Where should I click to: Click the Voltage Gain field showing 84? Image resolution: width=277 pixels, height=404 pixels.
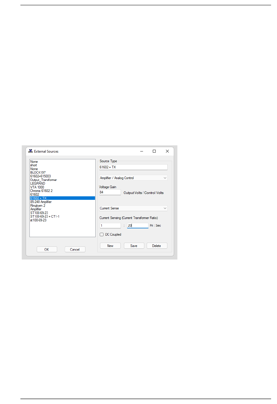pos(110,192)
